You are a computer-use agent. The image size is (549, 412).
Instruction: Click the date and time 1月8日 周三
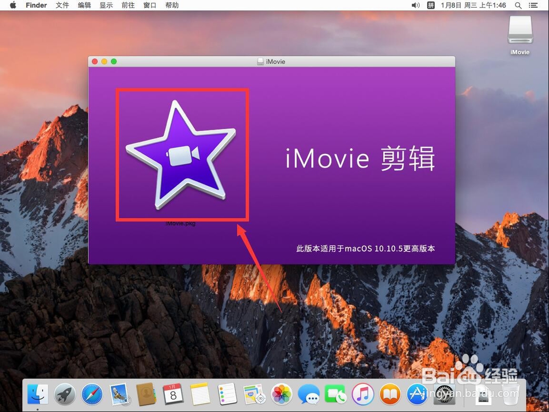[473, 5]
